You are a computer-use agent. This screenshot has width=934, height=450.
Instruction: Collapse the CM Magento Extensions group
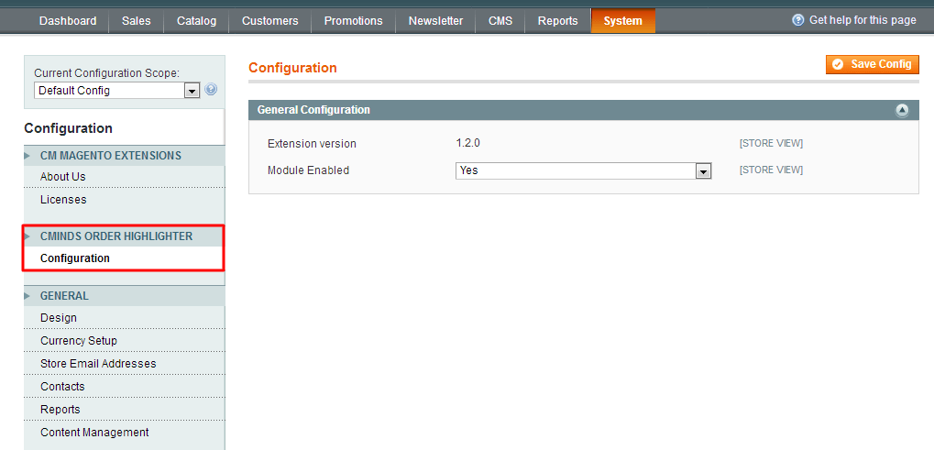110,156
